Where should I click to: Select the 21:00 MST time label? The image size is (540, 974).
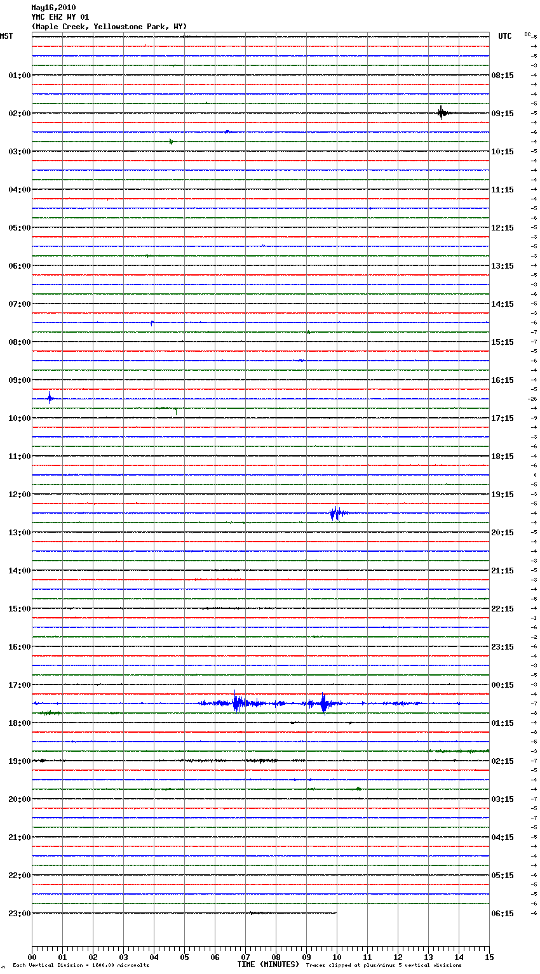[20, 837]
